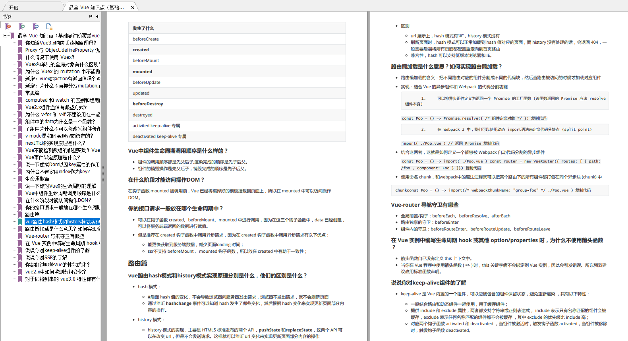Open bookmark Vuex和单纯的全局对象有什么区别
This screenshot has height=341, width=628.
coord(62,64)
